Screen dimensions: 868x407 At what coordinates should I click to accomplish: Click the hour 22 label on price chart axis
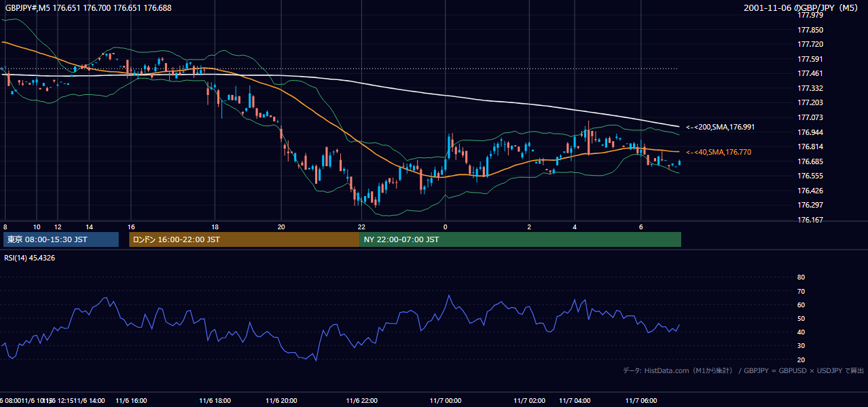[x=362, y=227]
